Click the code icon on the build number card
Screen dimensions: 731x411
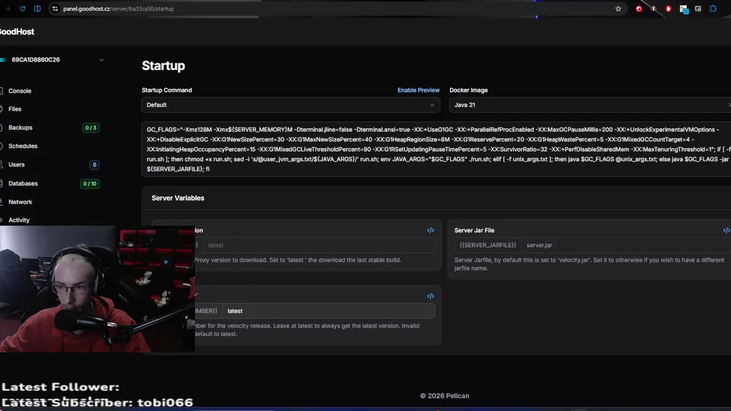click(431, 296)
